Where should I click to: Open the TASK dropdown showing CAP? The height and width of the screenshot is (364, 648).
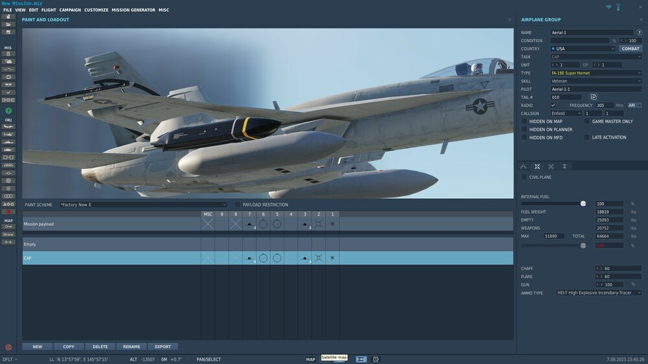(x=596, y=56)
